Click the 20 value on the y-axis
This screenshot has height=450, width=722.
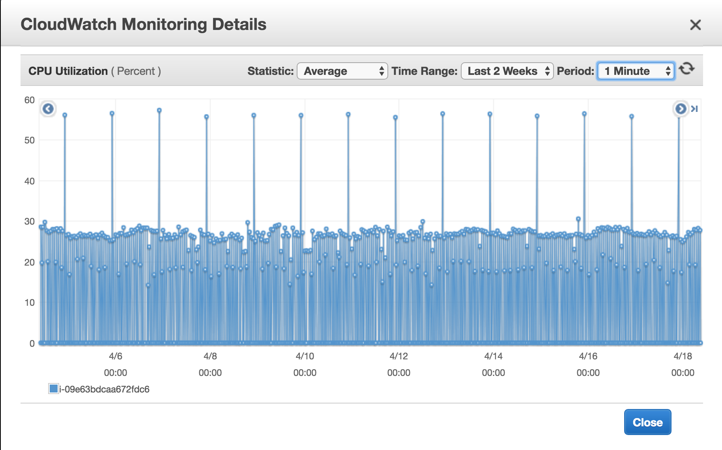point(30,262)
